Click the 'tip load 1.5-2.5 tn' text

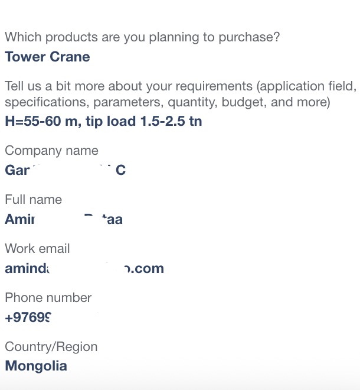click(144, 121)
